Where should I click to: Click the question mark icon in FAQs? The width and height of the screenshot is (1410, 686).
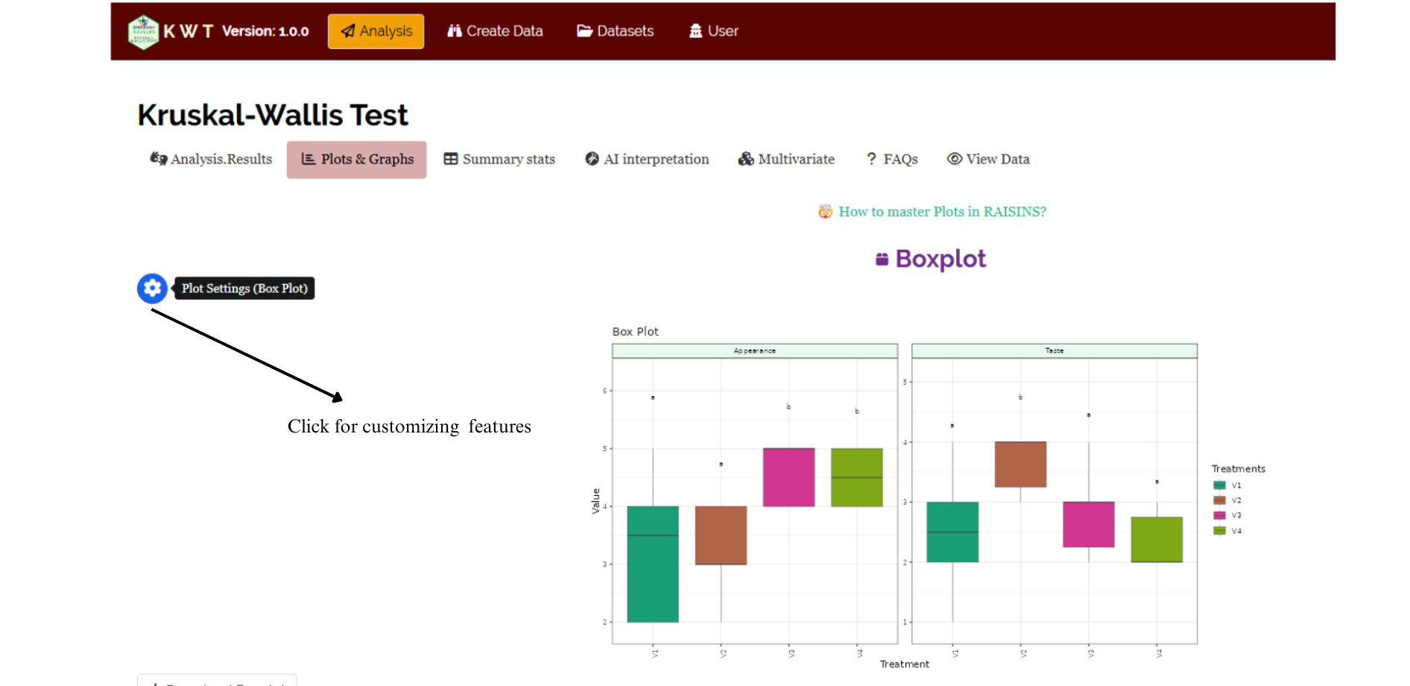click(871, 159)
